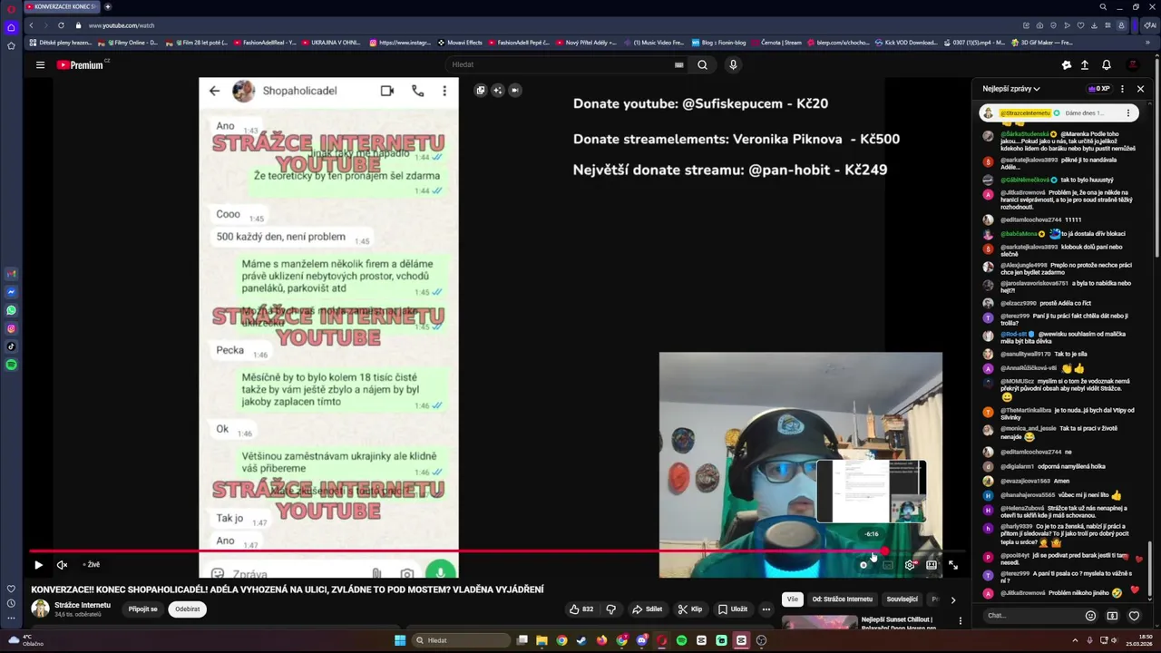Image resolution: width=1161 pixels, height=653 pixels.
Task: Jump to live with Živě button
Action: [x=92, y=565]
